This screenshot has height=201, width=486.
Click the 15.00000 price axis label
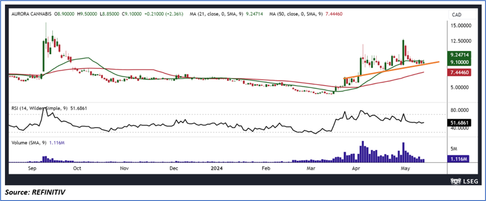point(461,26)
